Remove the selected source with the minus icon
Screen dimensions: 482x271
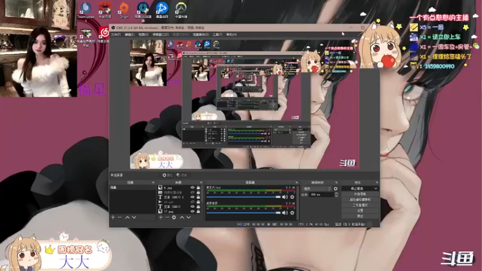pos(167,217)
